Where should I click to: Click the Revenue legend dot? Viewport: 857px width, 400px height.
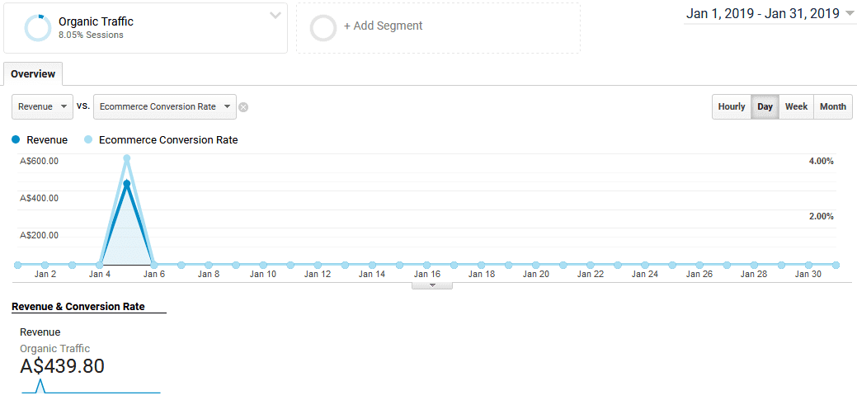point(16,140)
